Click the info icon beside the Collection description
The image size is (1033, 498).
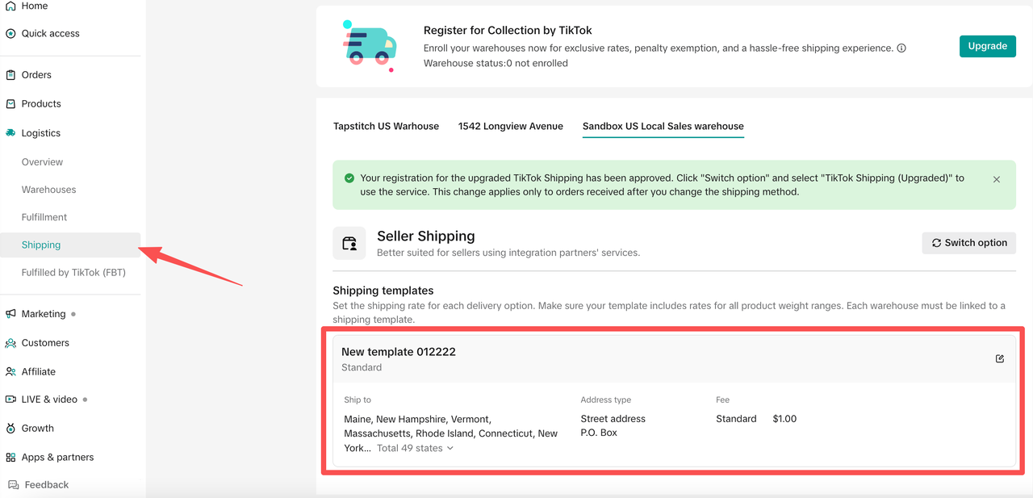pyautogui.click(x=901, y=48)
